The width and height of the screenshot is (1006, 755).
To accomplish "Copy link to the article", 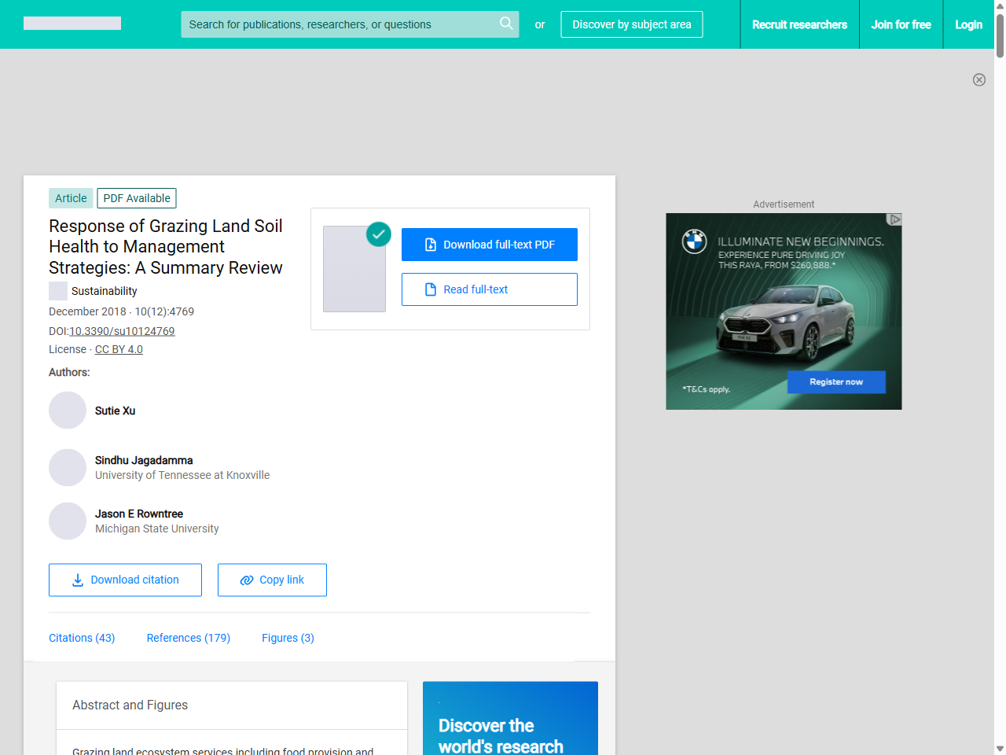I will click(x=272, y=580).
